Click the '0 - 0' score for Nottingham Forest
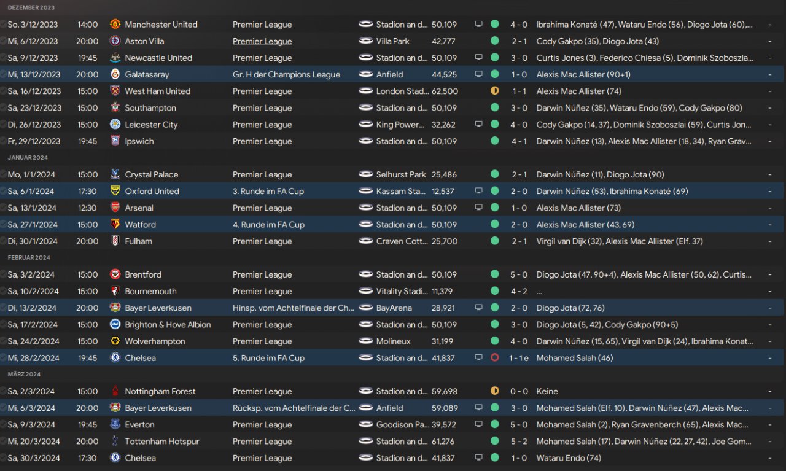Viewport: 786px width, 471px height. pyautogui.click(x=518, y=391)
